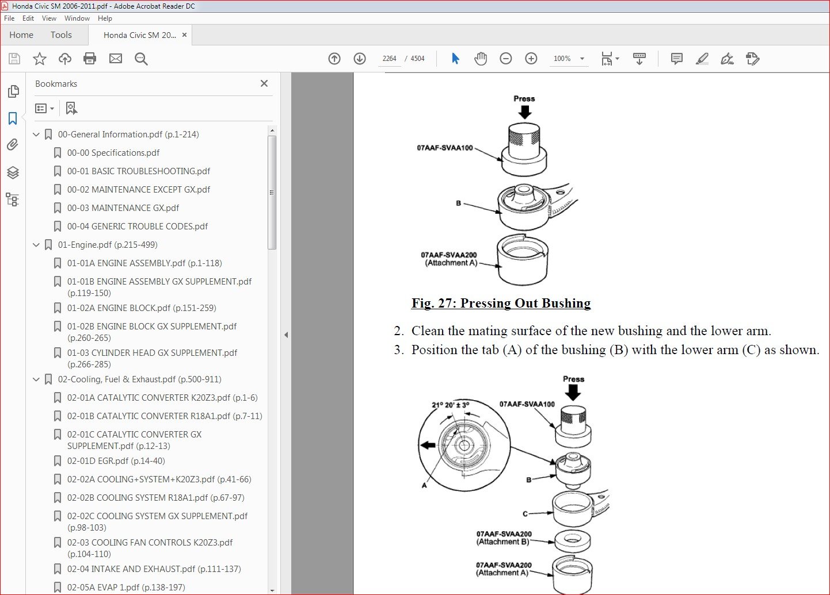Collapse the navigation pane with arrow

286,335
